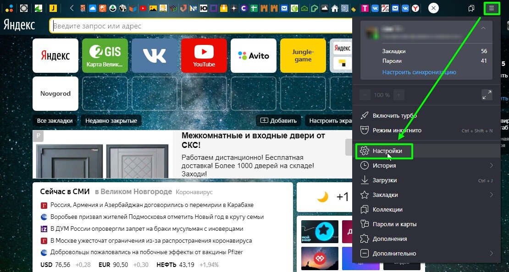Select Включить турбо in the menu
The height and width of the screenshot is (272, 509).
426,115
